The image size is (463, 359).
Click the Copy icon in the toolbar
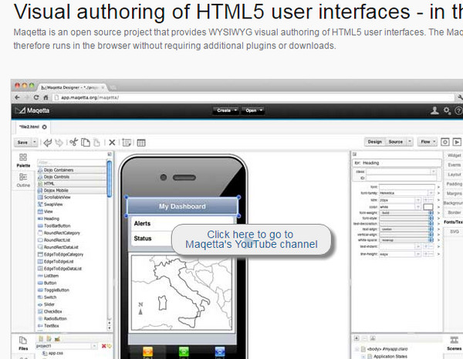86,142
